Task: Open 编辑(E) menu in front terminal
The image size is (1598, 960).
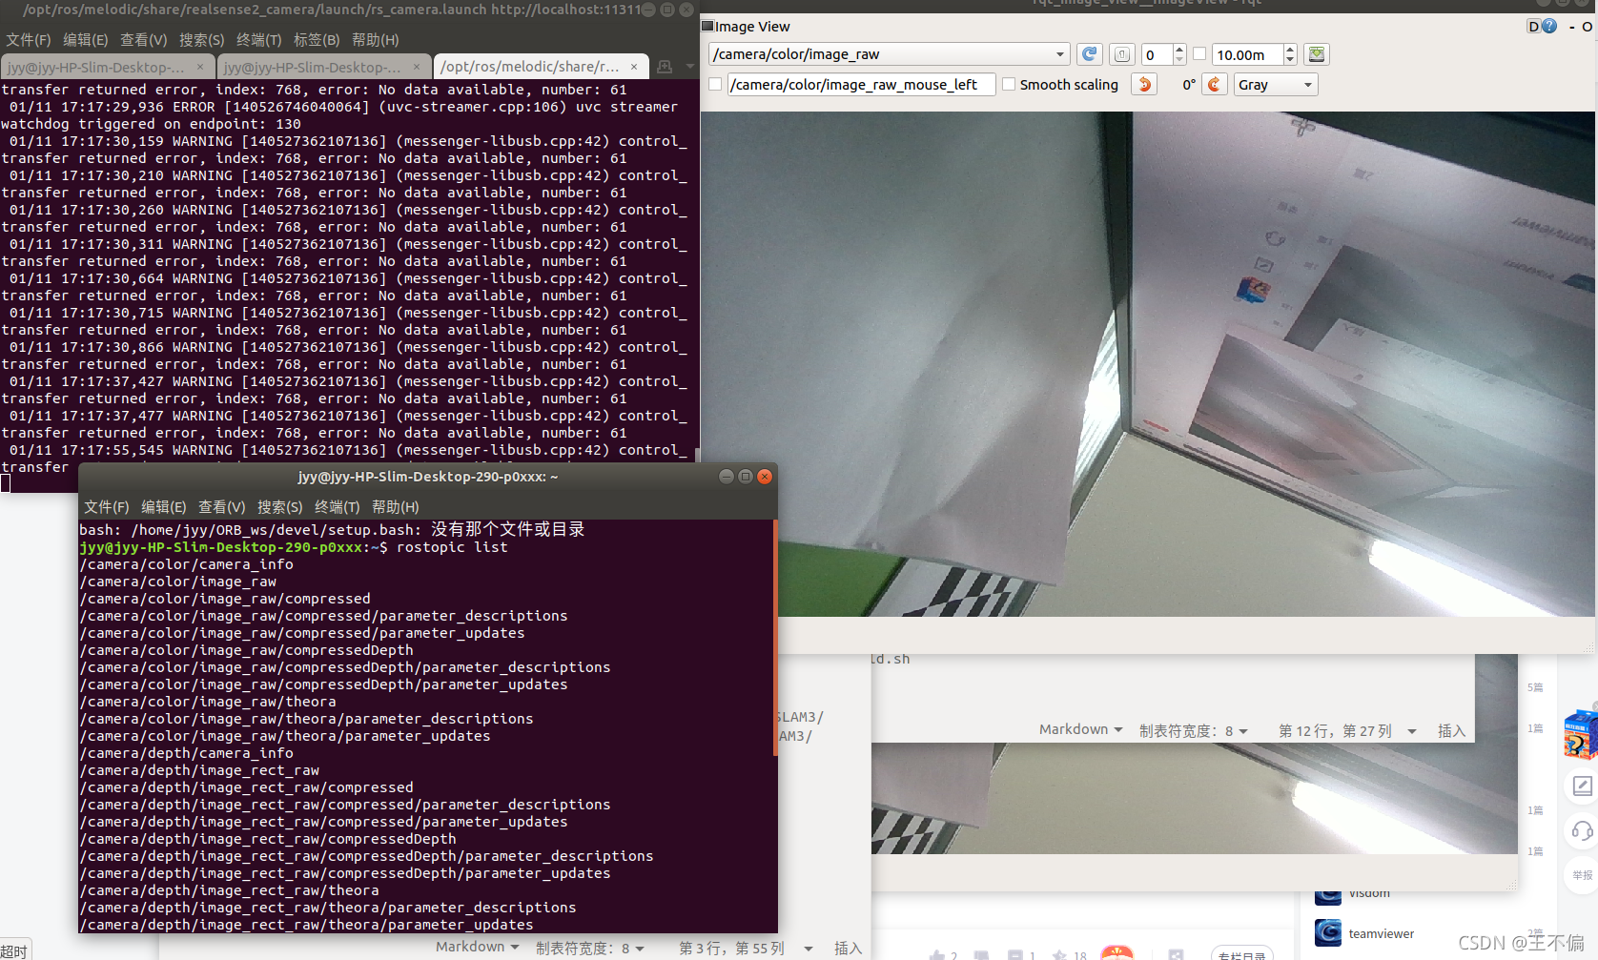Action: click(x=163, y=507)
